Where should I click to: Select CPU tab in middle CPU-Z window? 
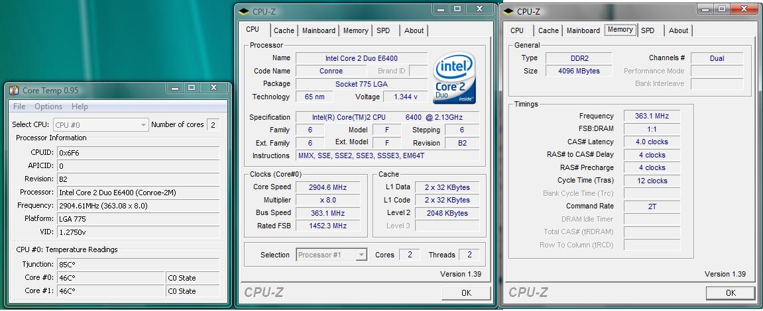coord(253,29)
